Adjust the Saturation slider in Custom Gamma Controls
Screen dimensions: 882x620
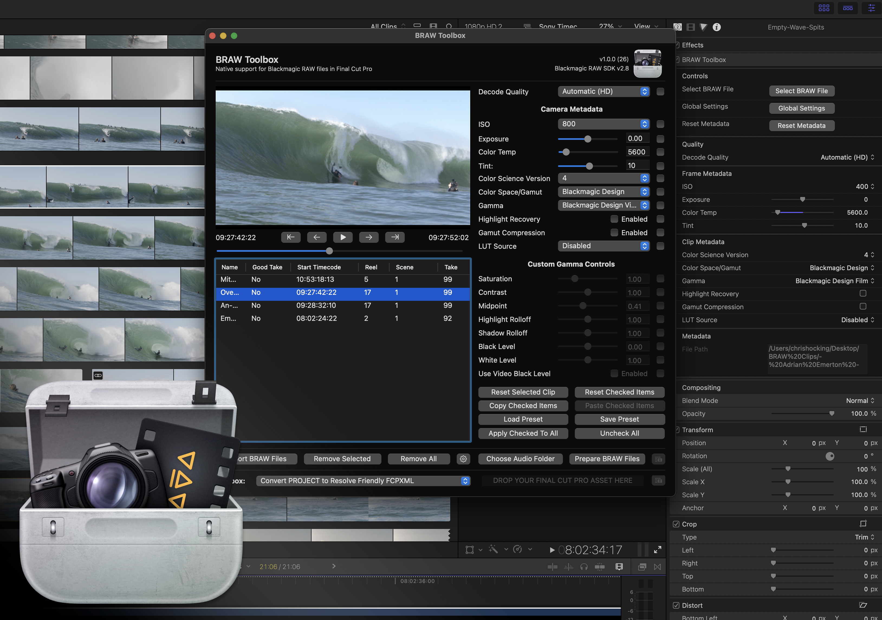point(575,279)
